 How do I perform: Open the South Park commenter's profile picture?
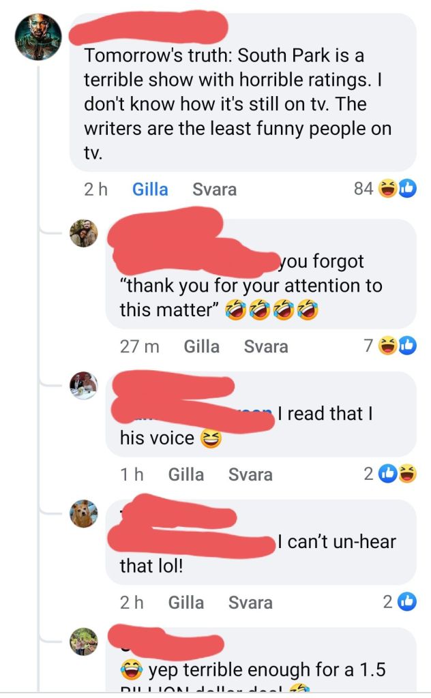[x=38, y=37]
